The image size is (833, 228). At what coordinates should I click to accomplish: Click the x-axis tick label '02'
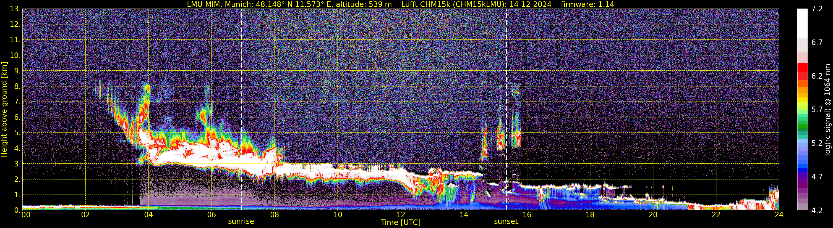pos(85,215)
